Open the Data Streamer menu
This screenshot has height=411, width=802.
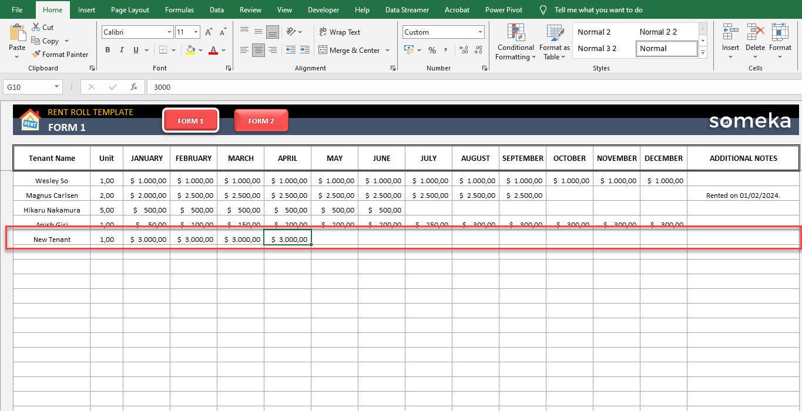tap(407, 9)
